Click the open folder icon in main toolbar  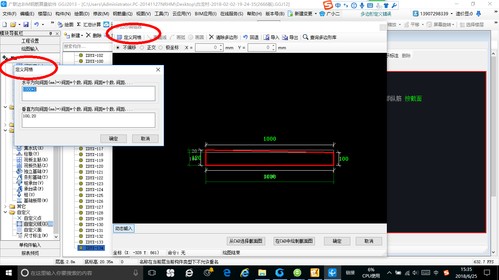tap(13, 24)
